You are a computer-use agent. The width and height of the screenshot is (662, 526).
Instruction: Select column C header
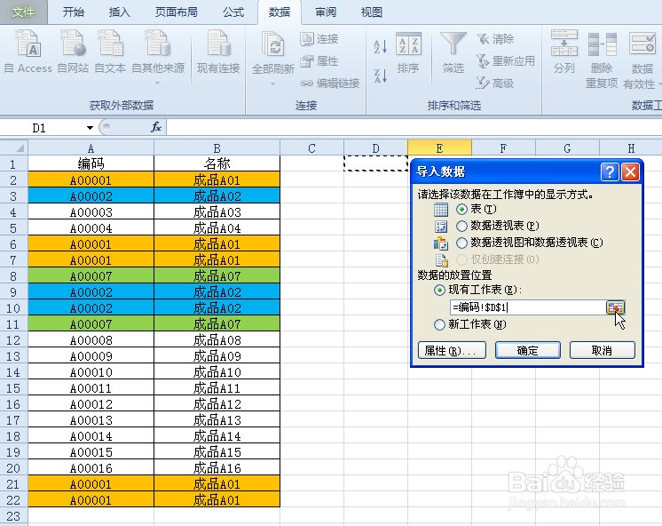[311, 148]
